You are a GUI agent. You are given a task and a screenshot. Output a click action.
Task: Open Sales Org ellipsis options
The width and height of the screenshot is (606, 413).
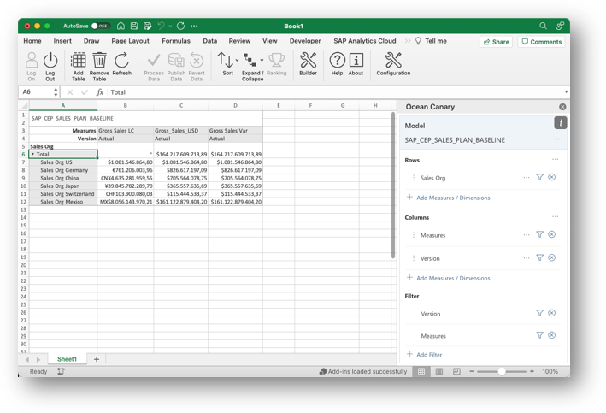[x=527, y=178]
